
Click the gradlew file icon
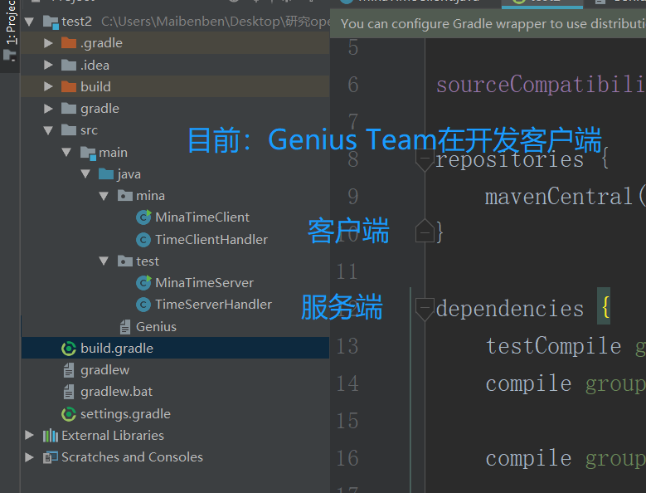click(x=69, y=370)
